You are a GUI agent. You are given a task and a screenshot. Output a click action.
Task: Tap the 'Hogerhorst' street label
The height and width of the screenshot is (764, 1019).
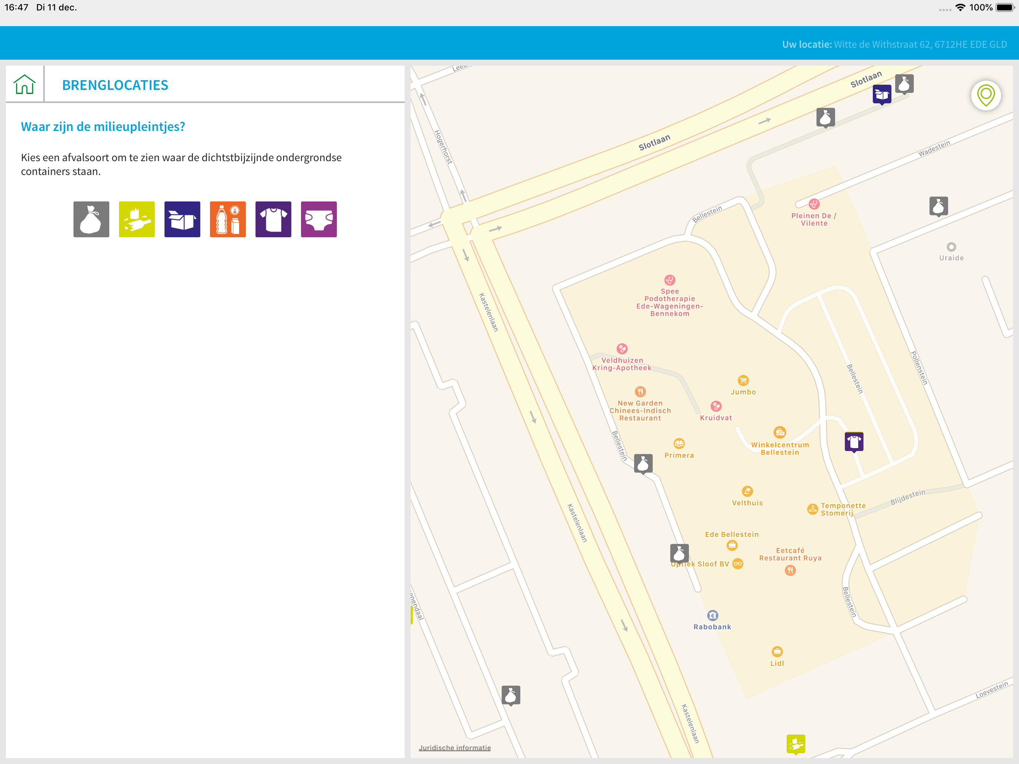coord(443,147)
